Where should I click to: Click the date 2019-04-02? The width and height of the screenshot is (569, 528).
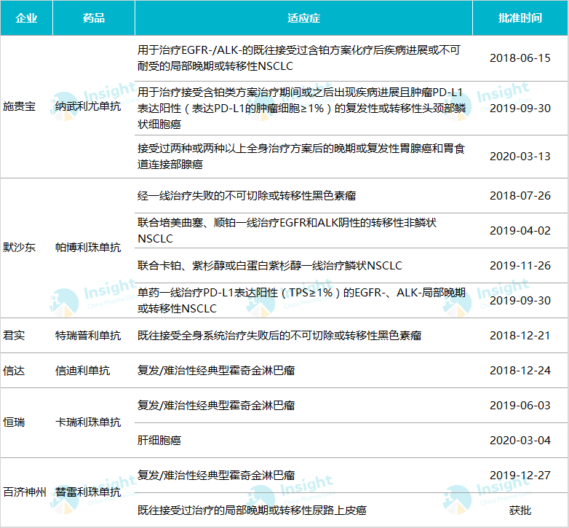[520, 231]
